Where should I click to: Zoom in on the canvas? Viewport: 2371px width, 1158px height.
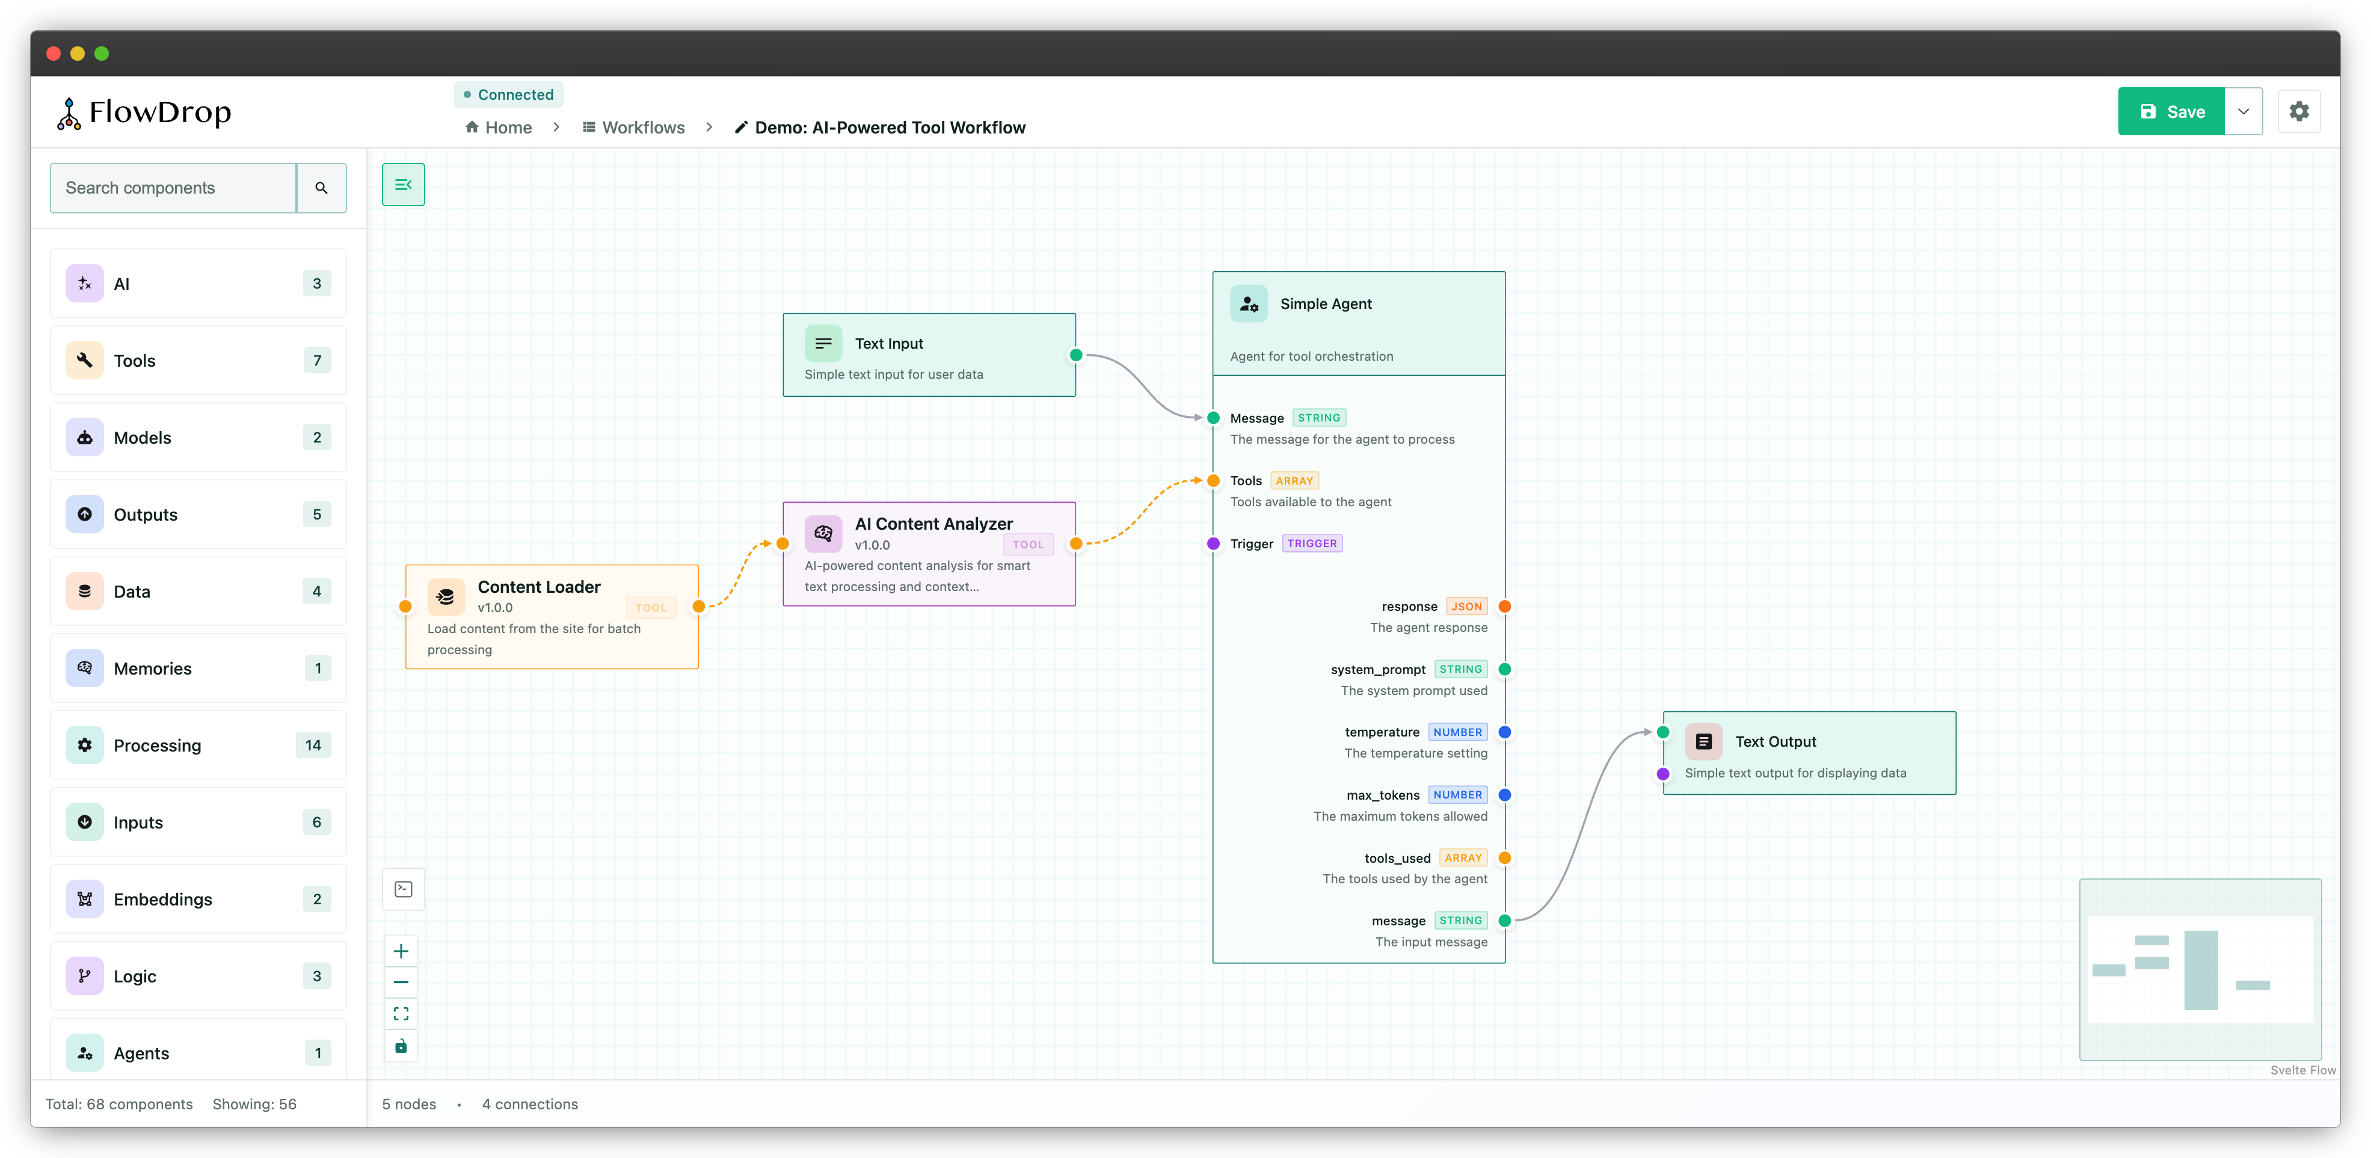[x=401, y=951]
